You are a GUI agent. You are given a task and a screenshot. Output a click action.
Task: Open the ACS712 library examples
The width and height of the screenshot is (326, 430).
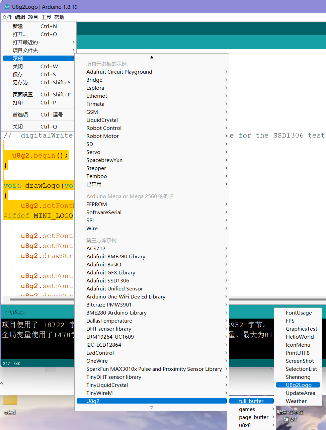click(152, 248)
